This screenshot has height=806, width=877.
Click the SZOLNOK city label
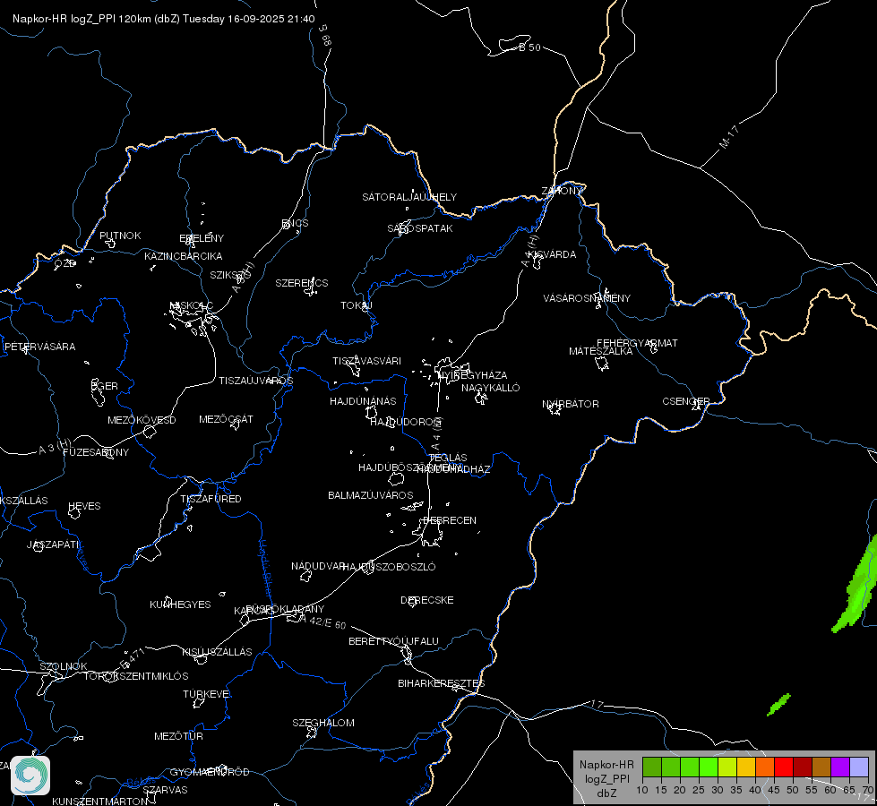click(64, 666)
